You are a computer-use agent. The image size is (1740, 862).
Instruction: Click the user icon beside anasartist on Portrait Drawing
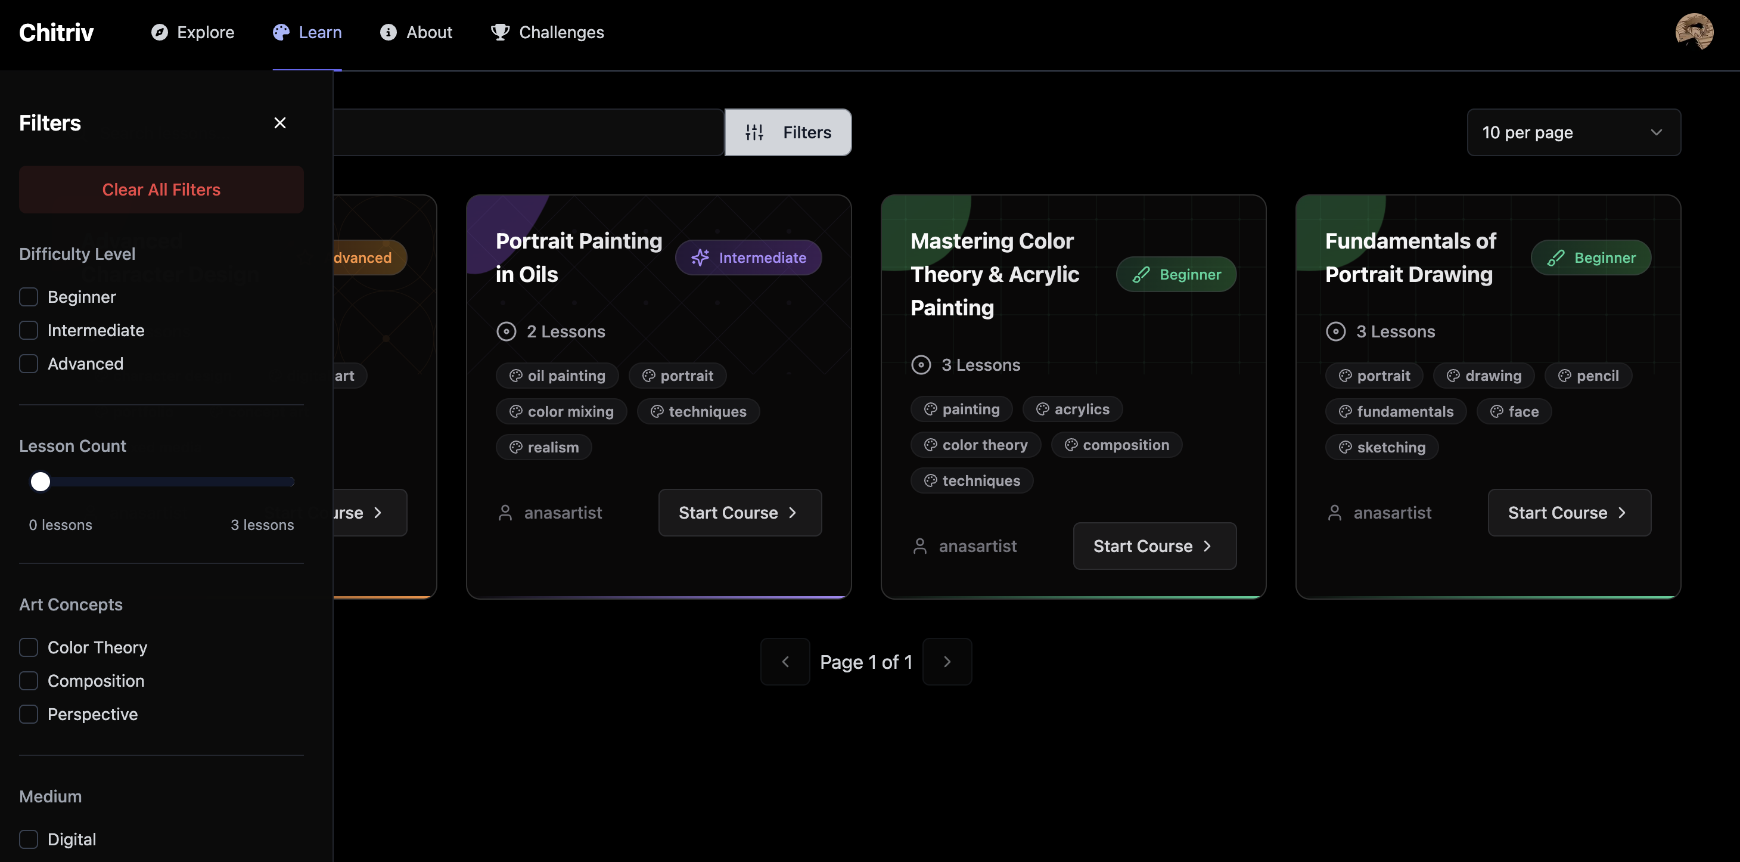[x=1335, y=513]
